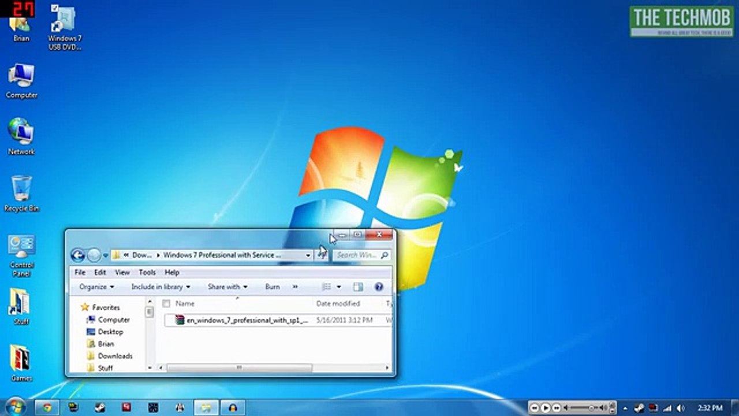Tick the select-all checkbox beside Name header

pos(166,303)
